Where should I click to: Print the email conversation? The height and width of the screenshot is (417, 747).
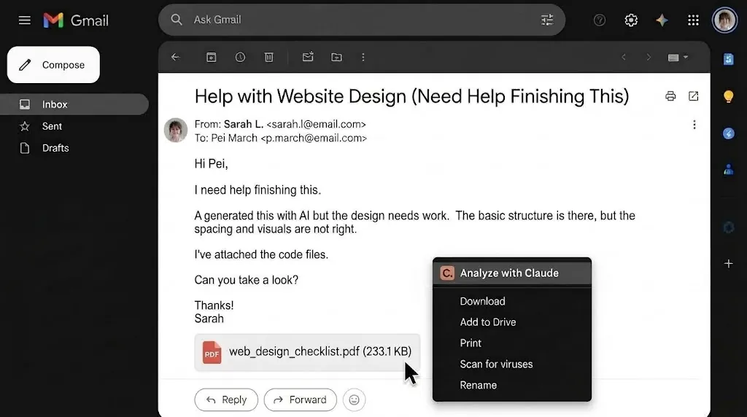pos(670,96)
